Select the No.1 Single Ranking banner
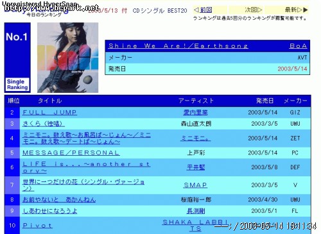Image resolution: width=321 pixels, height=234 pixels. (x=17, y=58)
